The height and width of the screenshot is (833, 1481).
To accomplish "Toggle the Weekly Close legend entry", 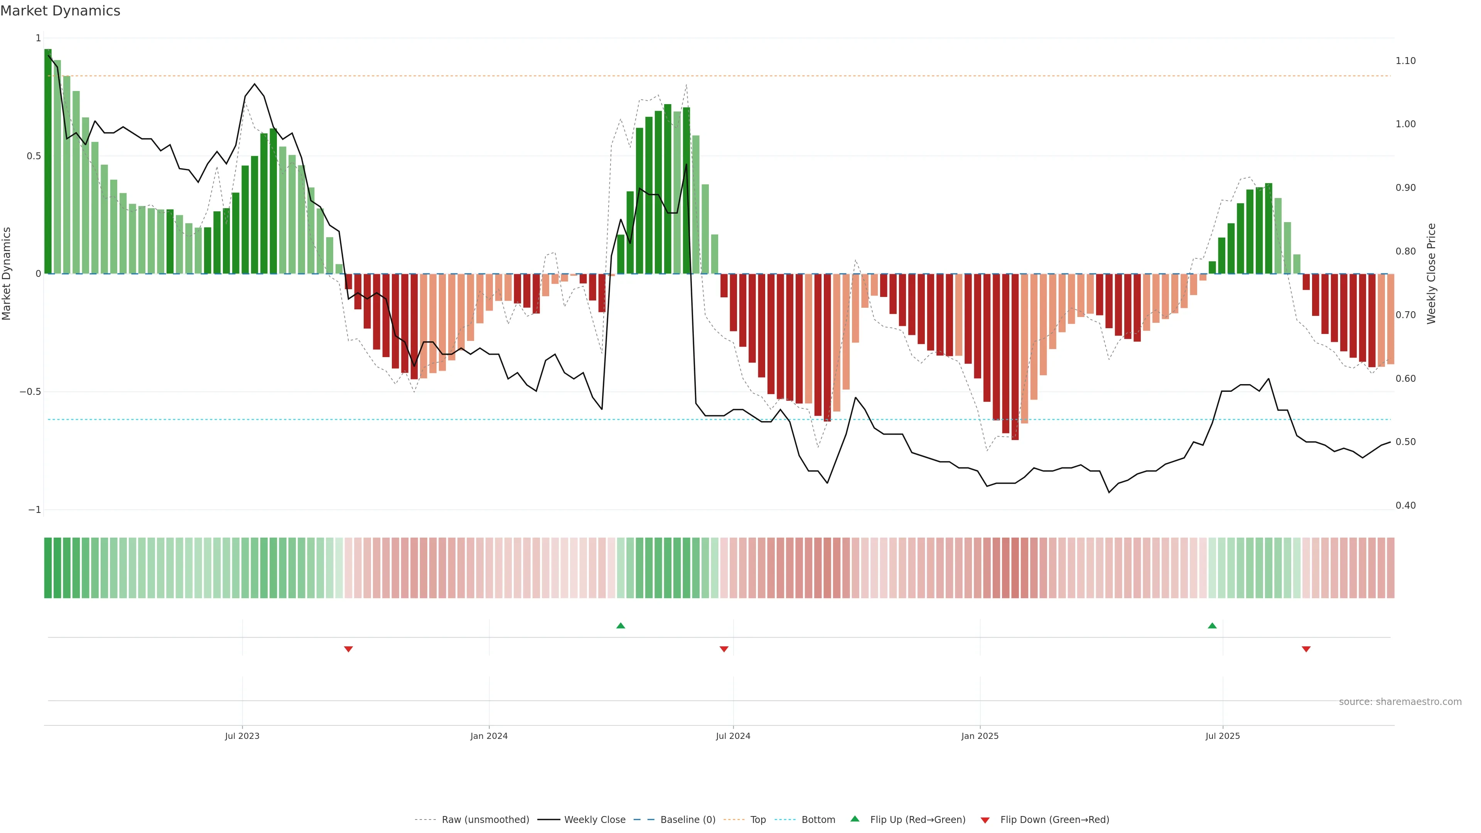I will [x=594, y=820].
